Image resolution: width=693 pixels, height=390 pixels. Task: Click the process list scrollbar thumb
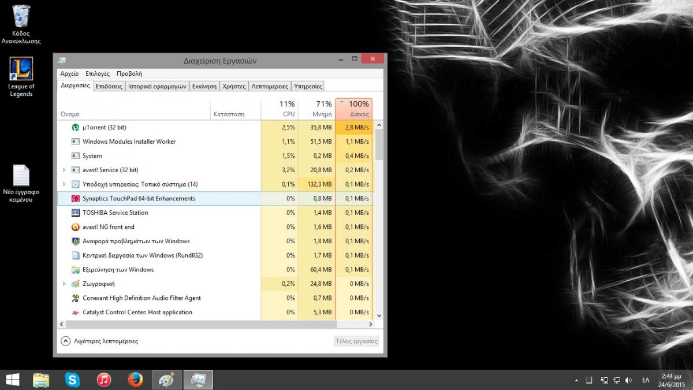click(379, 144)
